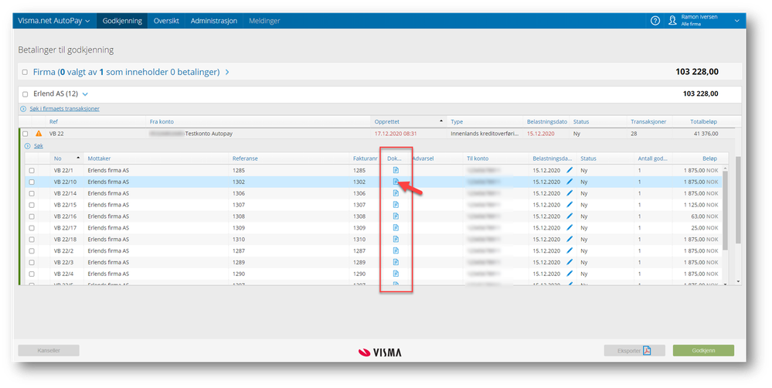Click the user profile icon

(672, 21)
